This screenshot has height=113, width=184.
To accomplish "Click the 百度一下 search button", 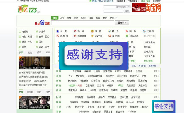I will [122, 23].
